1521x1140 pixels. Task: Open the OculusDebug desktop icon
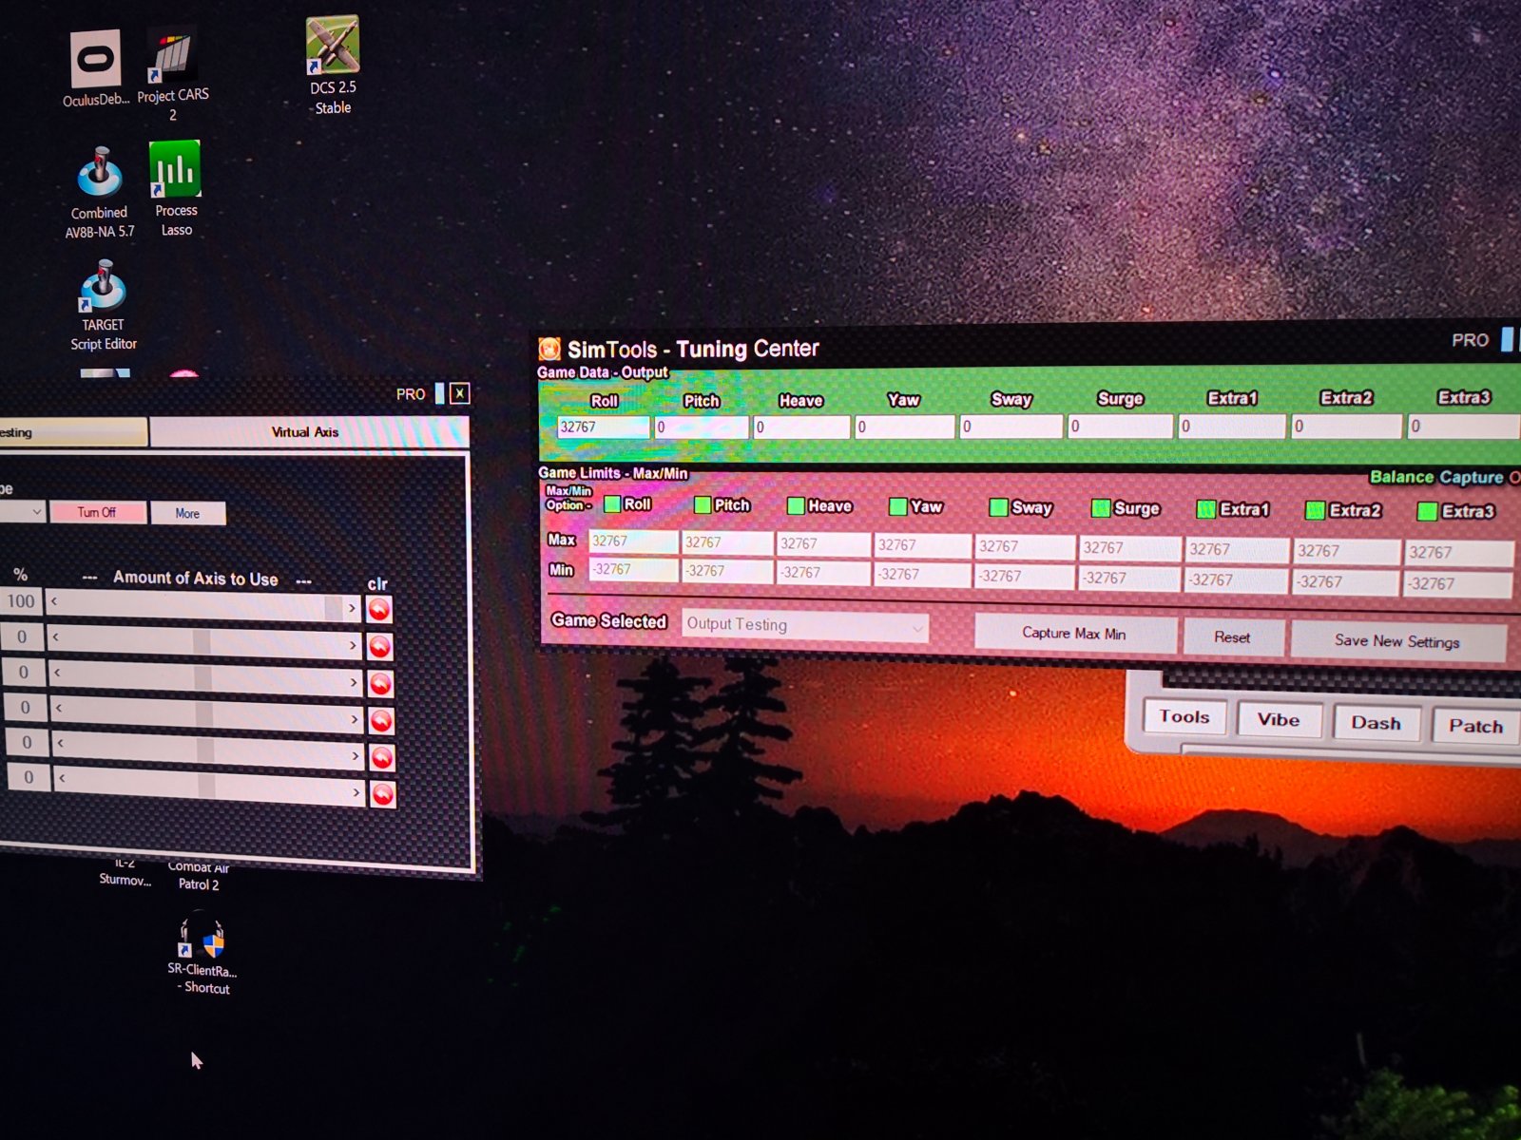coord(96,68)
